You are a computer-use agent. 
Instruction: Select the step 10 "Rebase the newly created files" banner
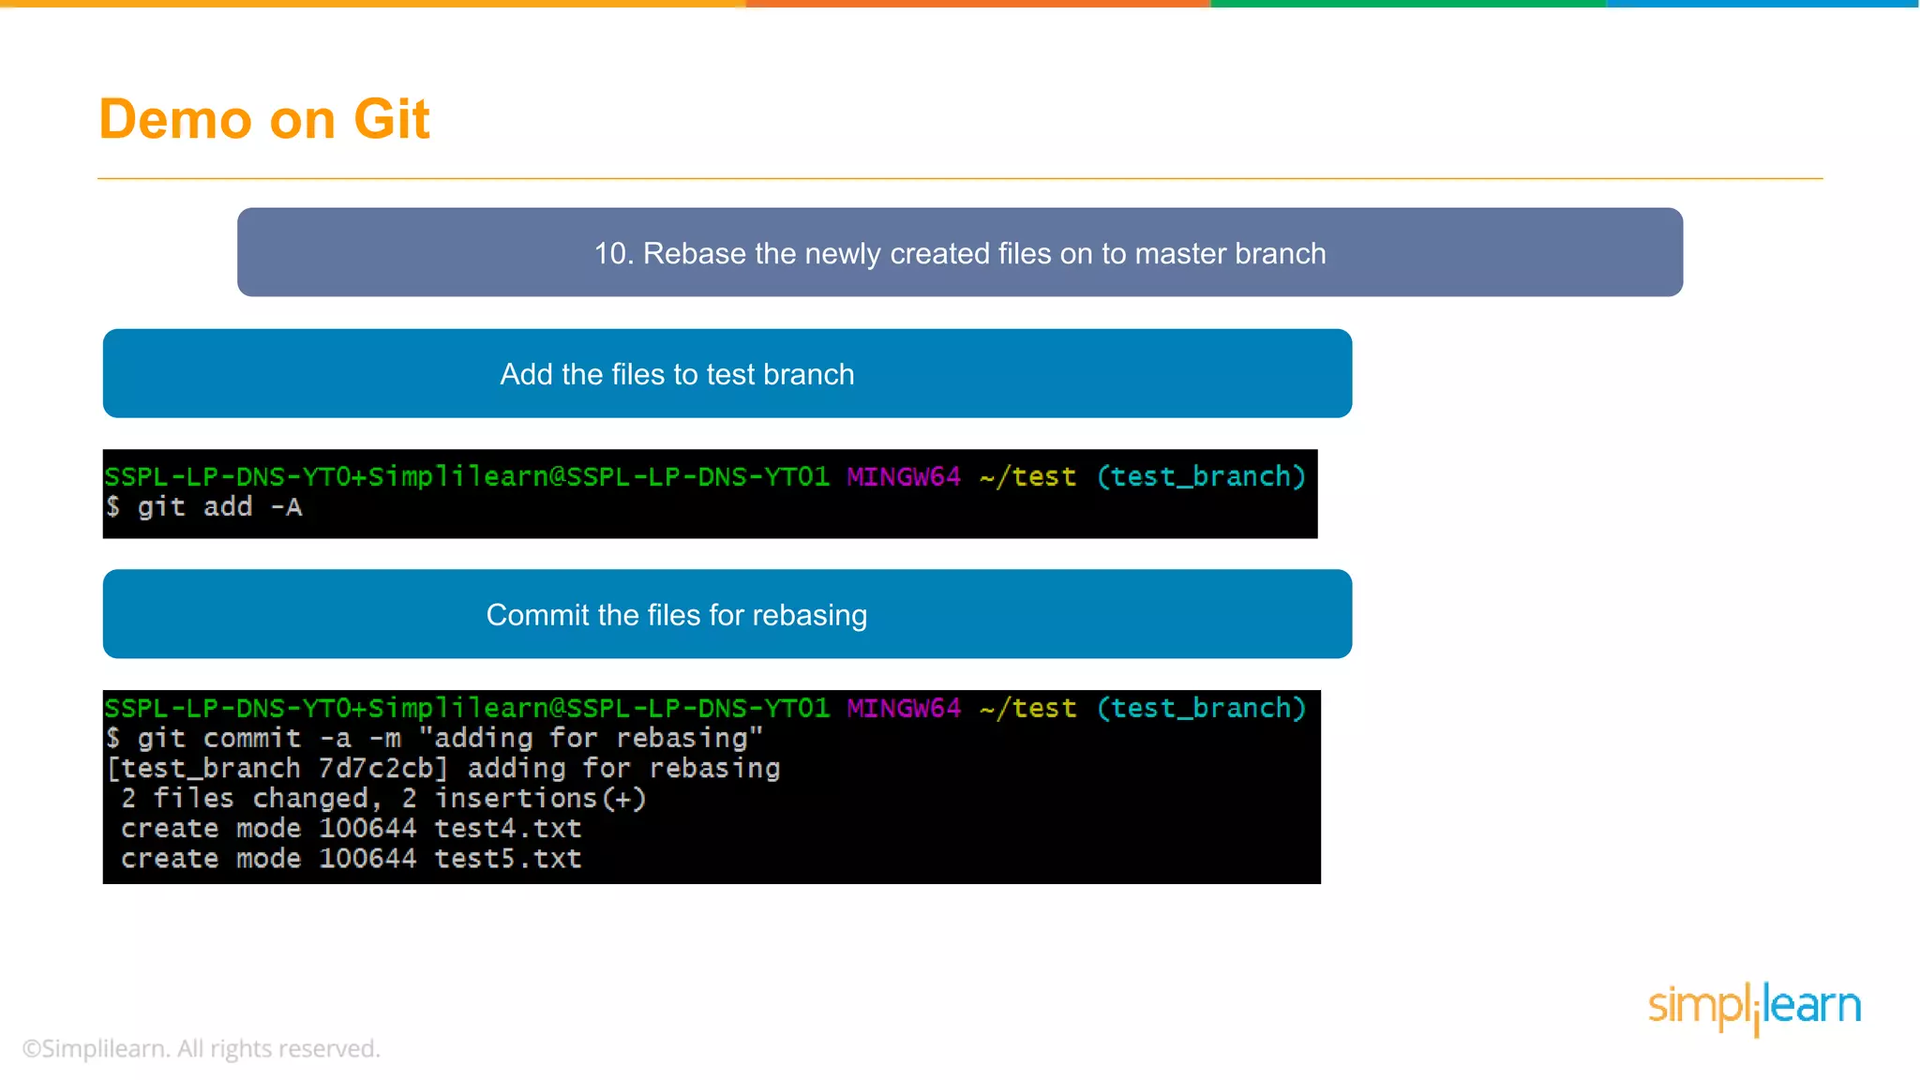(960, 252)
